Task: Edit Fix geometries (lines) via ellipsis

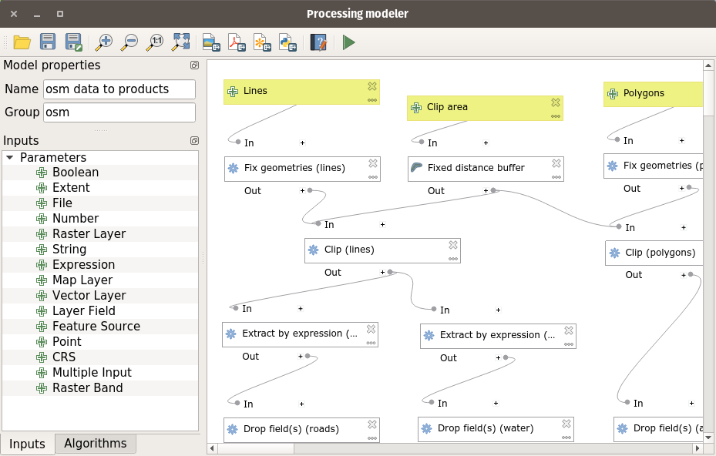Action: (x=373, y=177)
